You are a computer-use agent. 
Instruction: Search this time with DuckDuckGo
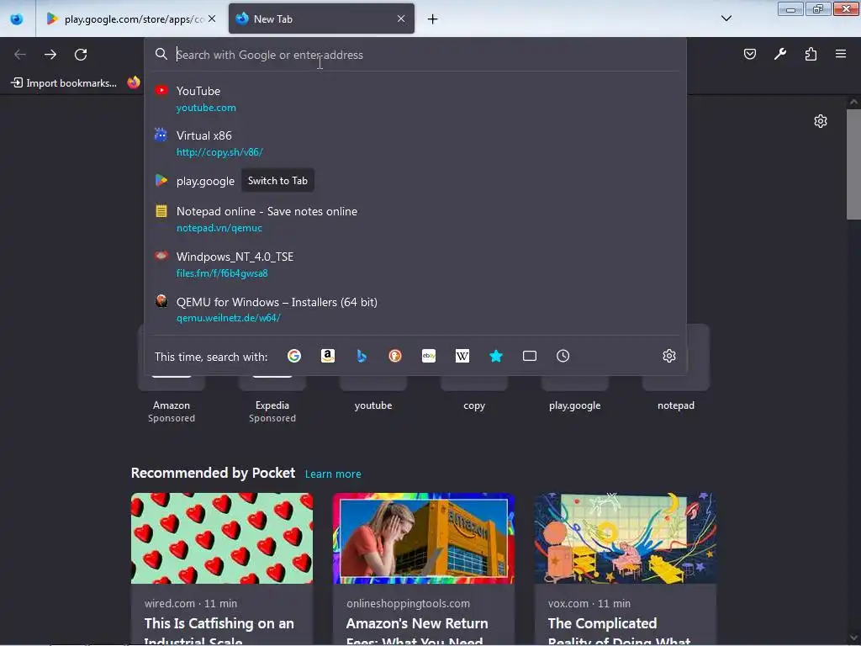[395, 356]
